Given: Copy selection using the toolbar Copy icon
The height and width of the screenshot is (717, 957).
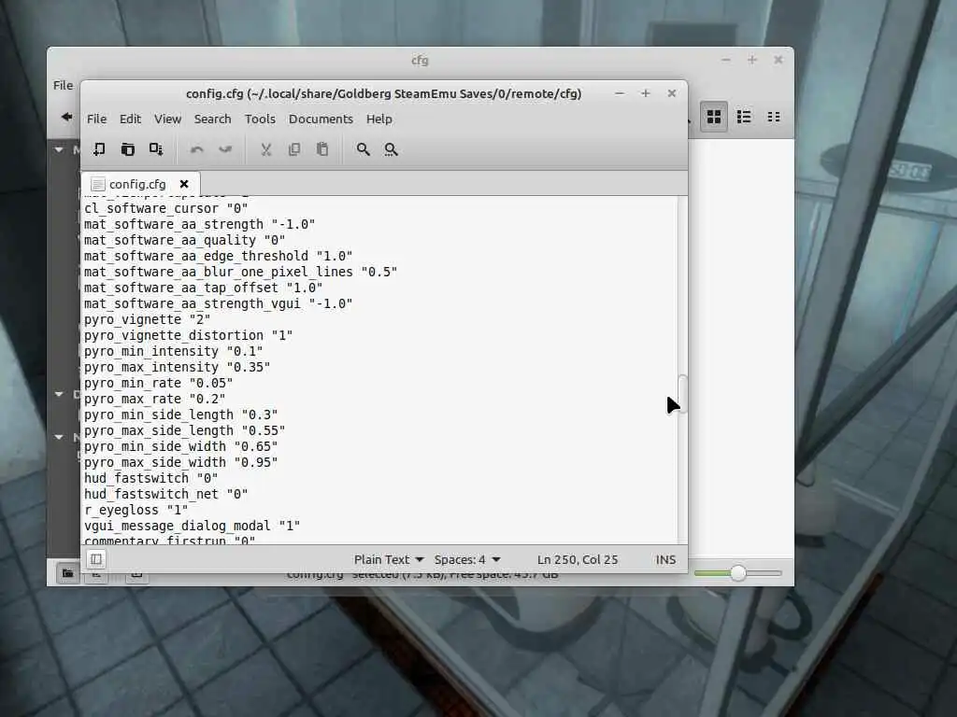Looking at the screenshot, I should (294, 149).
